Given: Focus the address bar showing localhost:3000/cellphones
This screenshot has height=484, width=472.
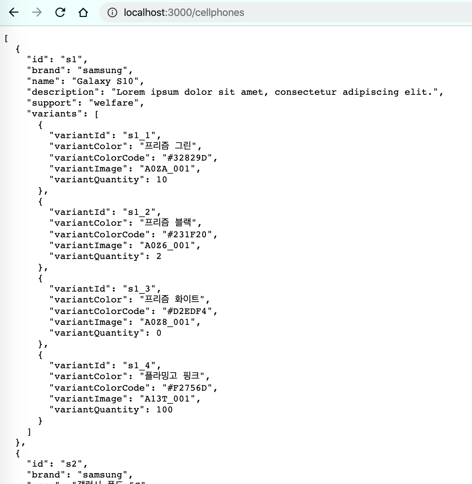Looking at the screenshot, I should tap(286, 13).
